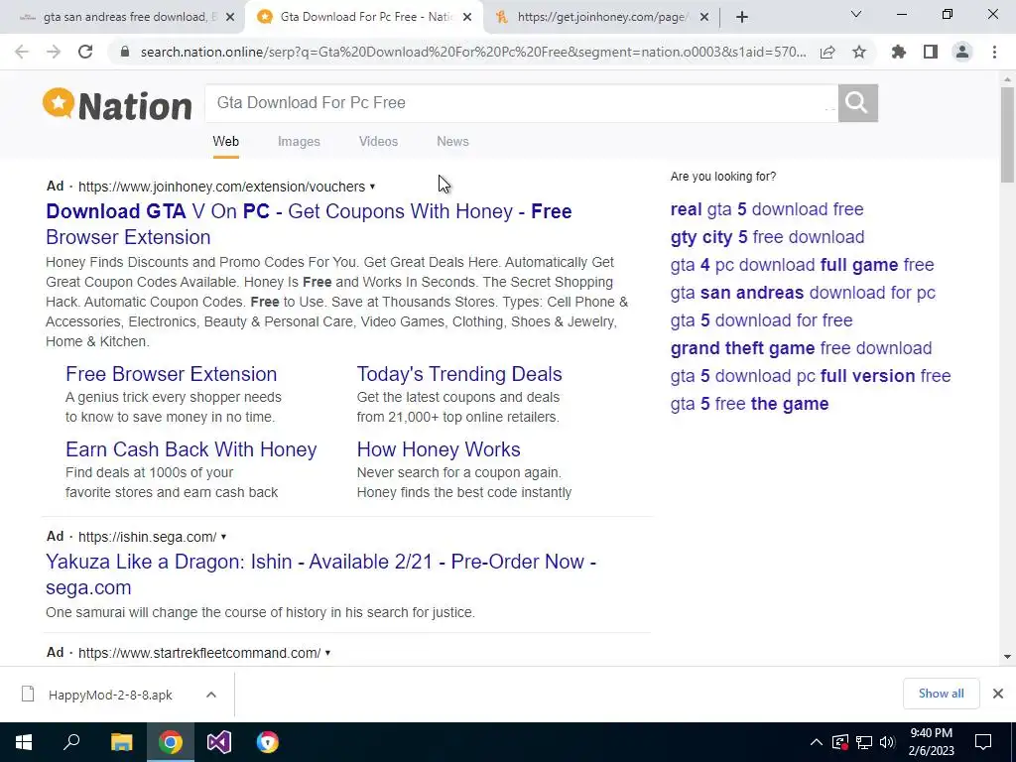This screenshot has width=1016, height=762.
Task: Click the browser forward arrow
Action: pos(54,52)
